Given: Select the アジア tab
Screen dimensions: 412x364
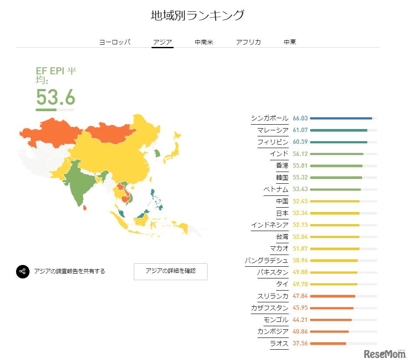Looking at the screenshot, I should coord(162,42).
